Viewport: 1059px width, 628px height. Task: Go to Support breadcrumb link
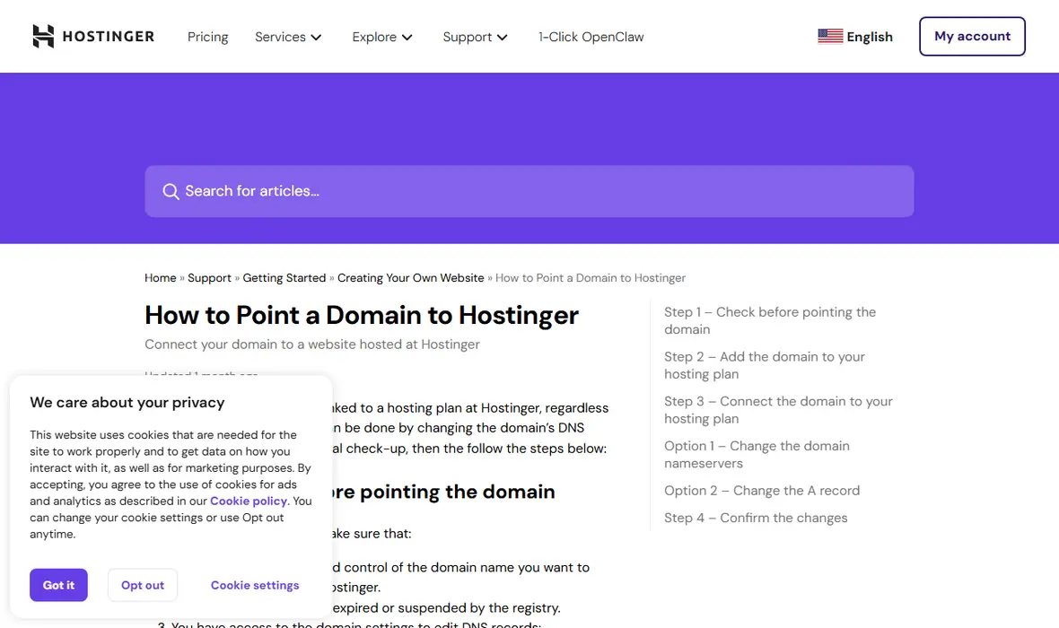tap(209, 278)
